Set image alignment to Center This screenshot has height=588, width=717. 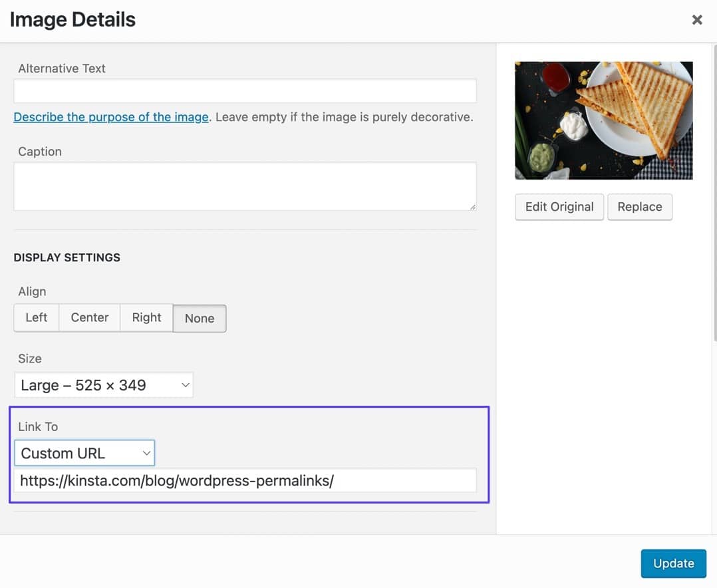coord(90,318)
